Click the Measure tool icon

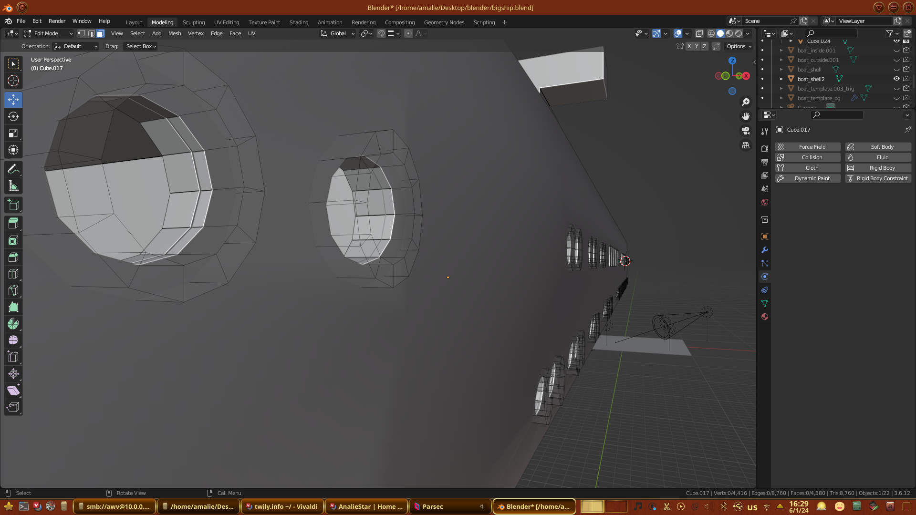click(13, 186)
